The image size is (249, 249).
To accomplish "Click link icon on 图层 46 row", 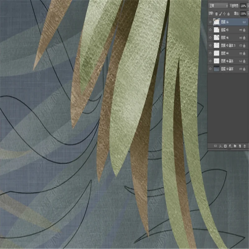I will 241,38.
